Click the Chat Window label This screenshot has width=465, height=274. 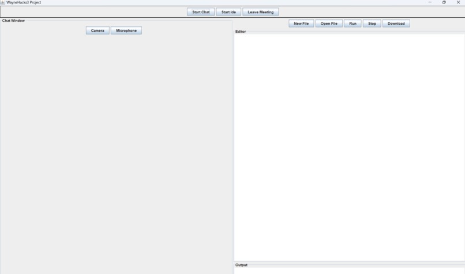(13, 21)
